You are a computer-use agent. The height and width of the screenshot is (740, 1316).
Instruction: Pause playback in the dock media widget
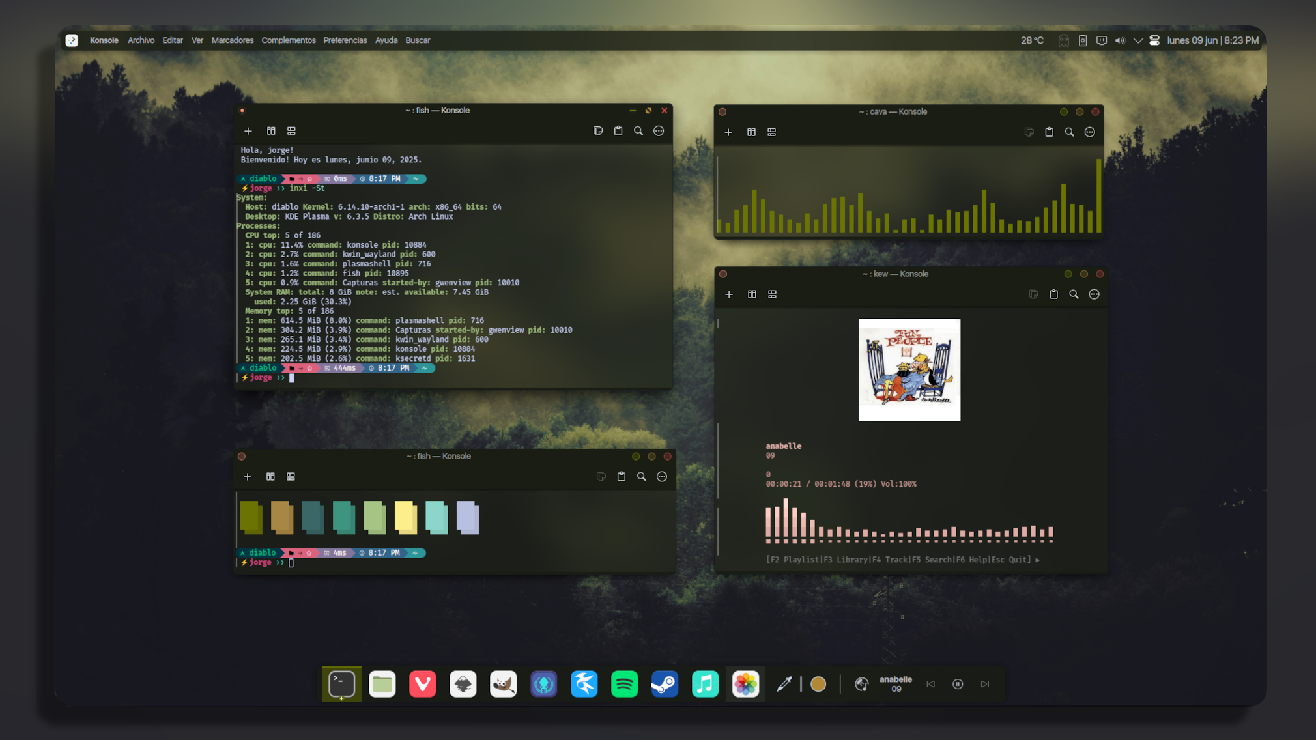pyautogui.click(x=958, y=684)
